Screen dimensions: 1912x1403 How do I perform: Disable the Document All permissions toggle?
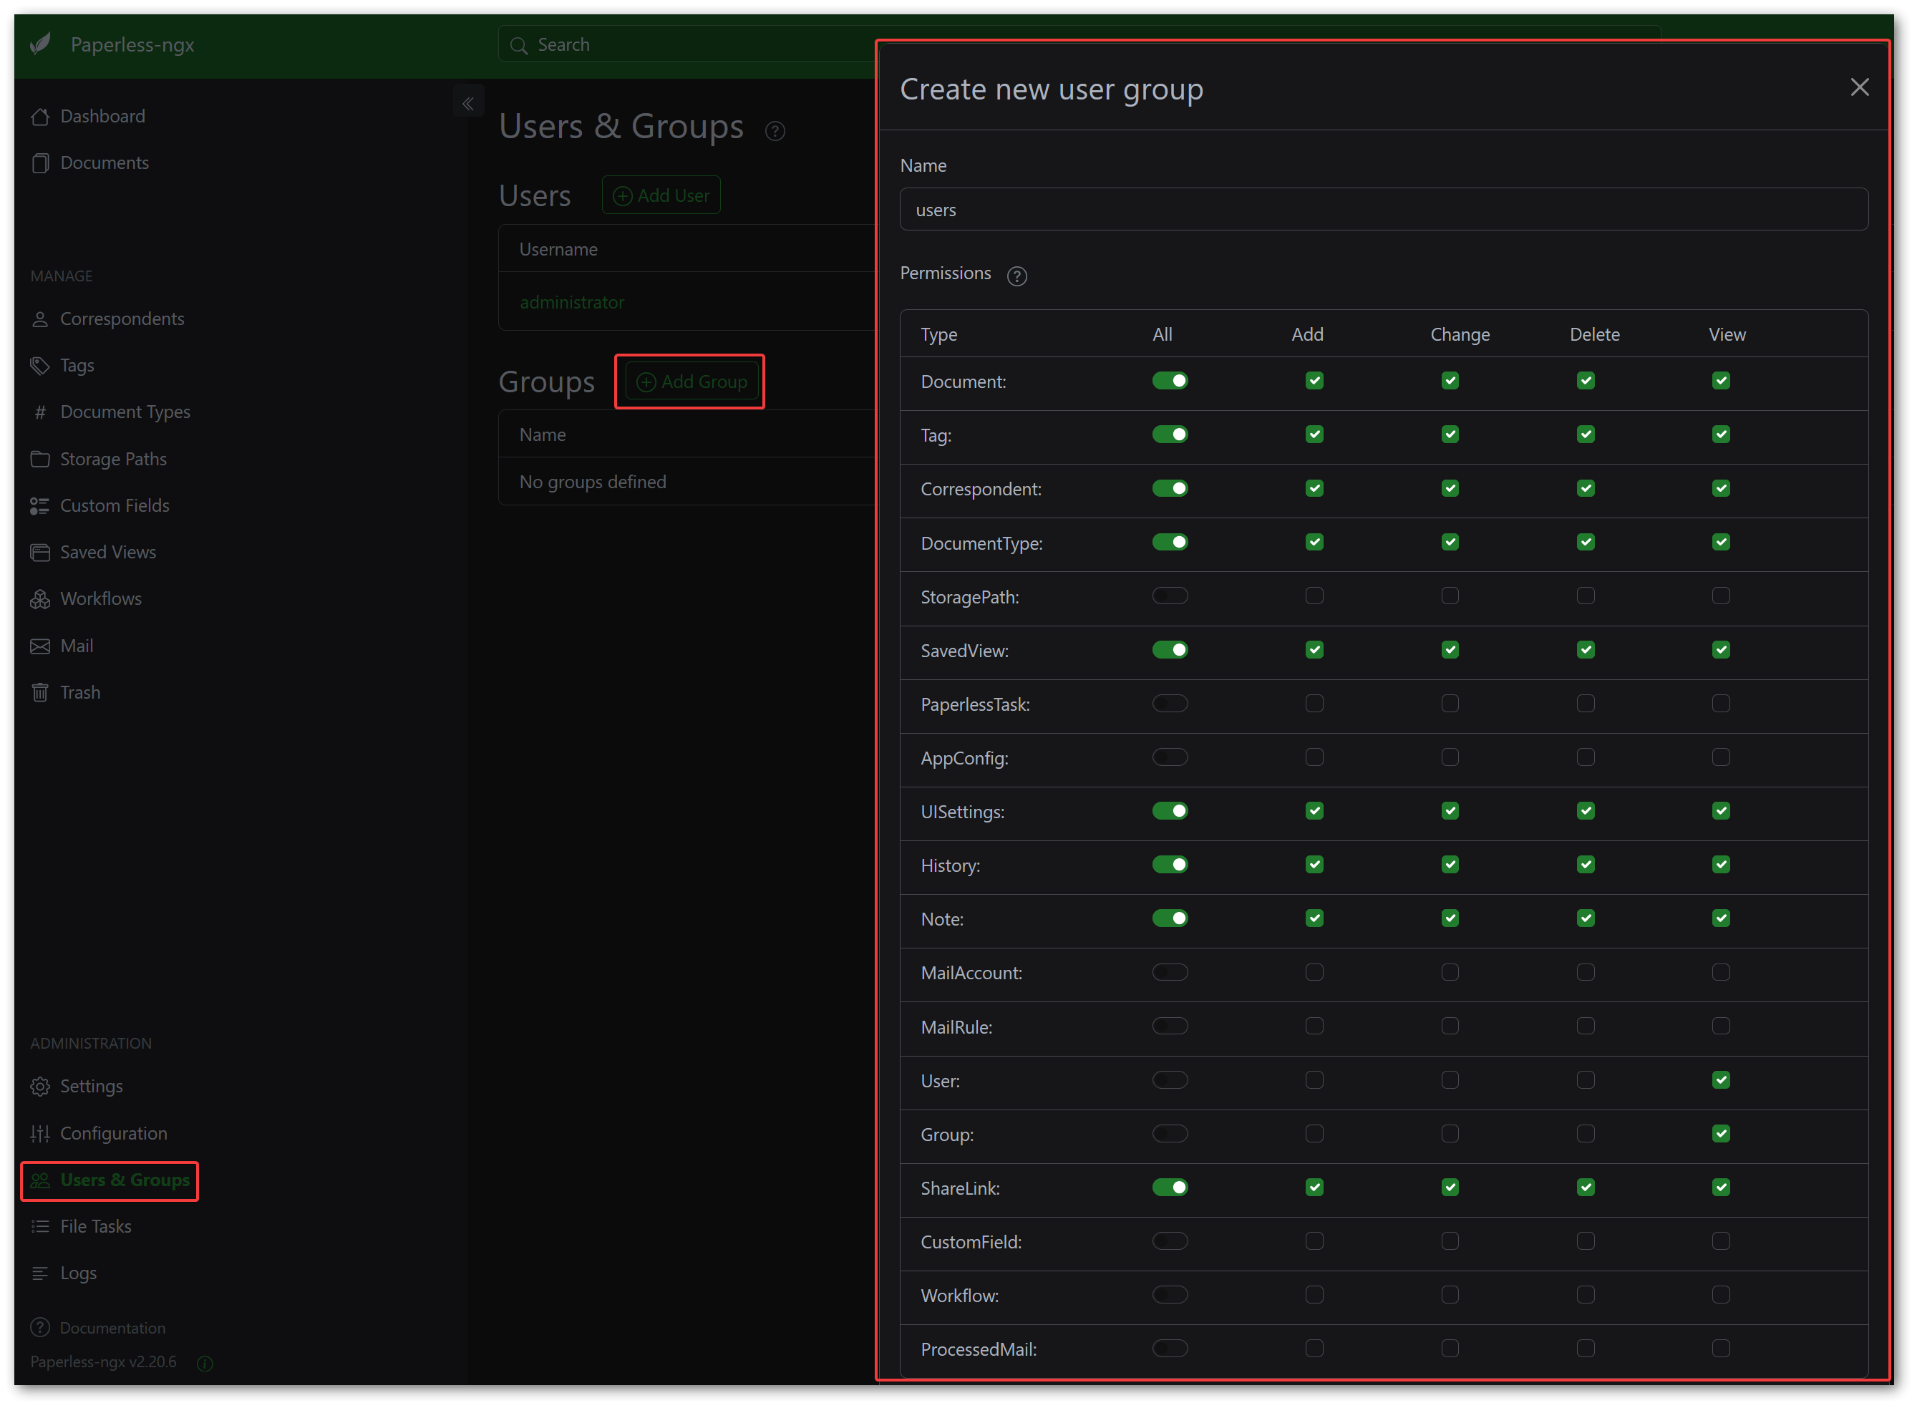(1170, 381)
